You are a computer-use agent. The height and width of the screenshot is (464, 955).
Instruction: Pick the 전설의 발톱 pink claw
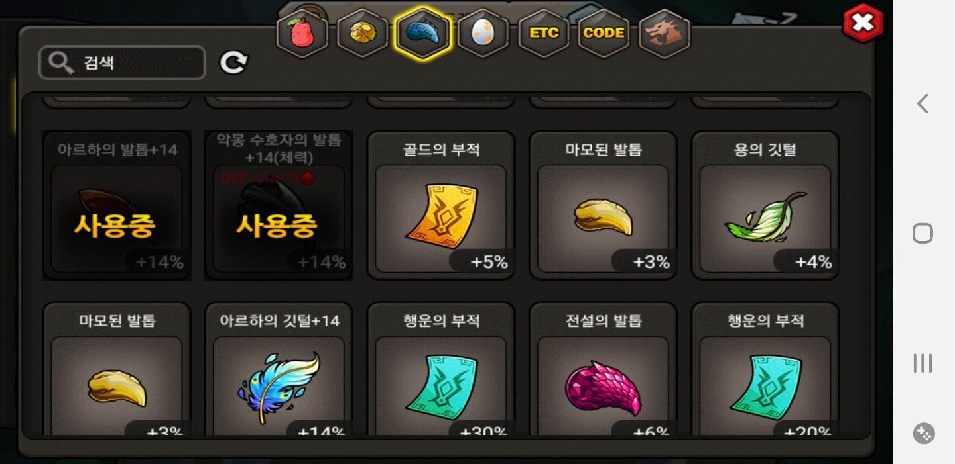click(x=603, y=369)
